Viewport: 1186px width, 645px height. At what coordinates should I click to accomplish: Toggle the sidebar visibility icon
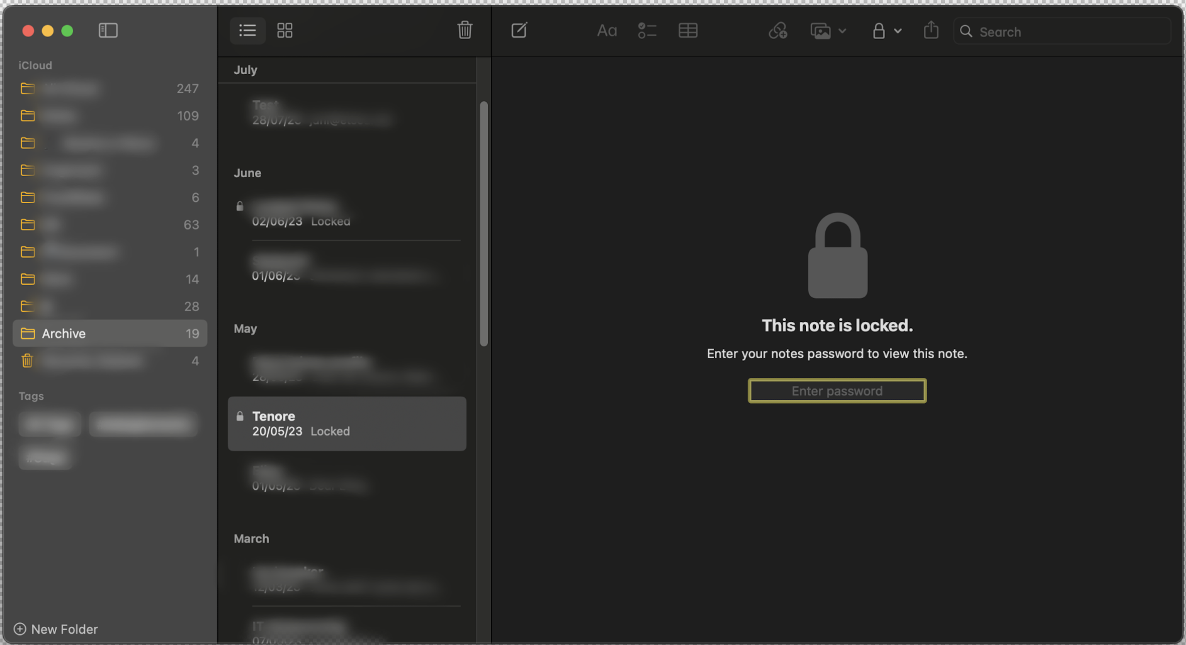(108, 30)
